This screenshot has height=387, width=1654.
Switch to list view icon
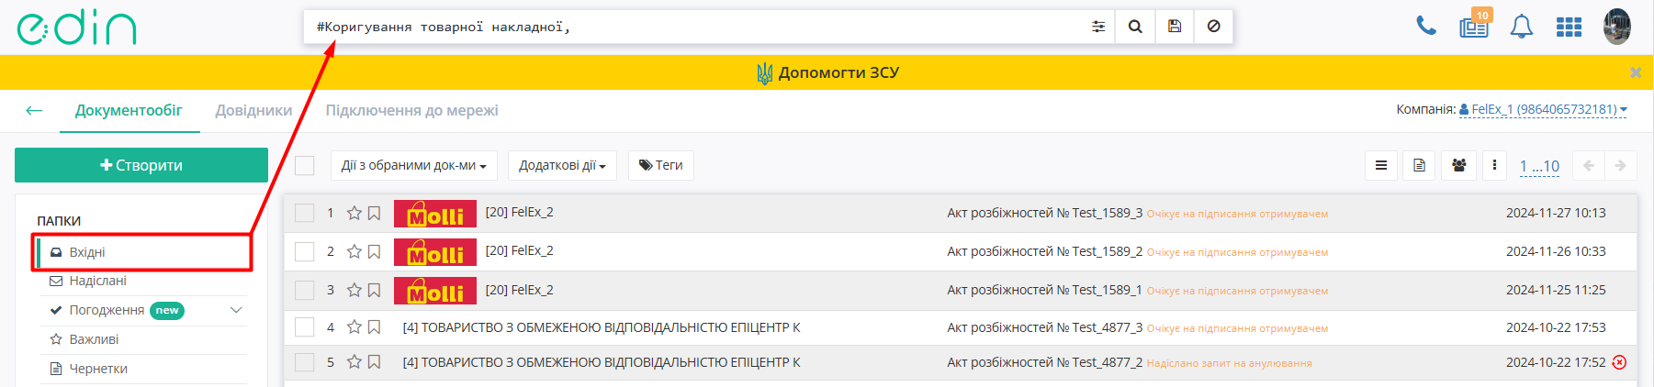pos(1380,165)
